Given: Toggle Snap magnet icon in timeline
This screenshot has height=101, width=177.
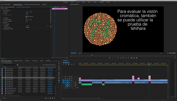Looking at the screenshot, I should [x=66, y=64].
